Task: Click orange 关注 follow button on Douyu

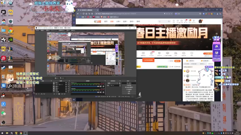Action: coord(177,61)
